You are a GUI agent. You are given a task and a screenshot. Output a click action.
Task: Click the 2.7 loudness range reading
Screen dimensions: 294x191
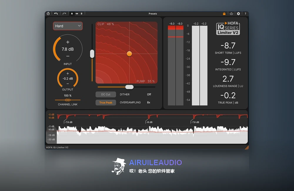coord(228,79)
